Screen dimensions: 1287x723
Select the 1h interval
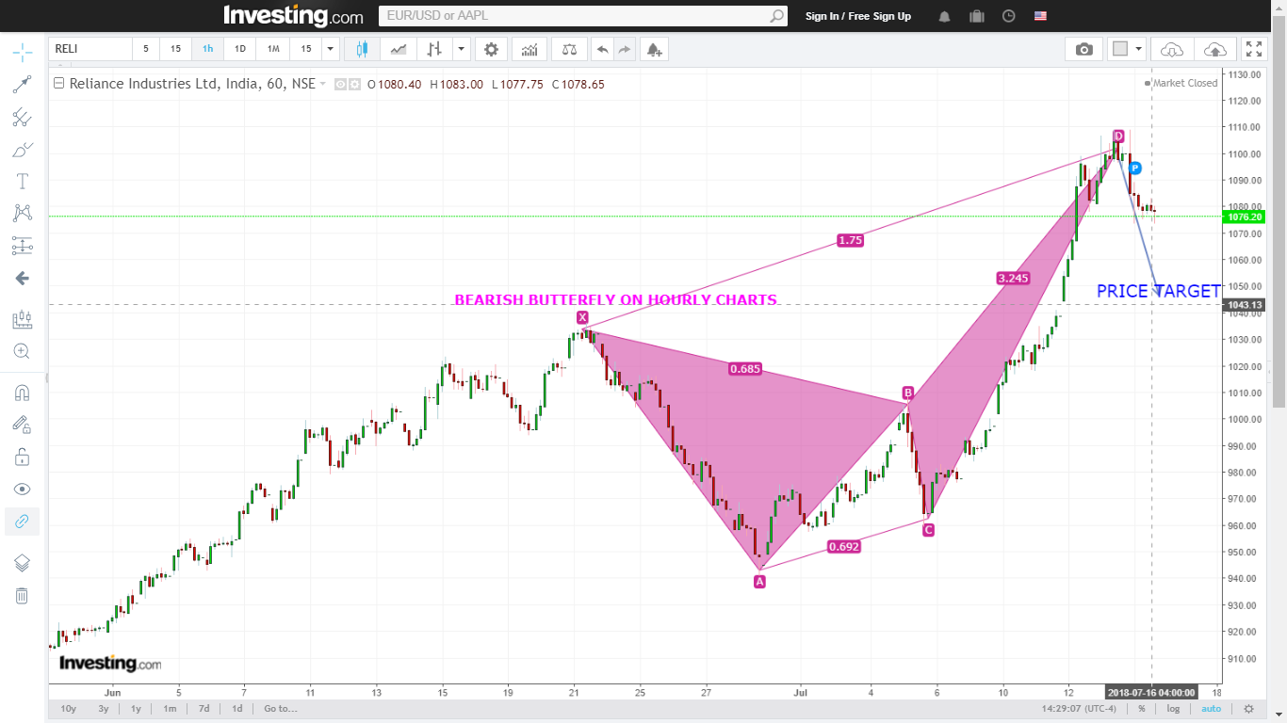(x=207, y=49)
